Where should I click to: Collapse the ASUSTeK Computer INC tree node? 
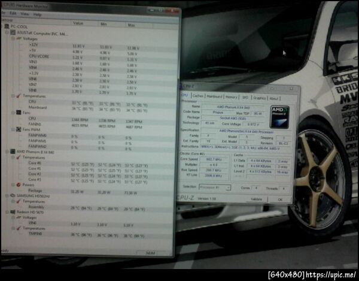click(x=7, y=32)
